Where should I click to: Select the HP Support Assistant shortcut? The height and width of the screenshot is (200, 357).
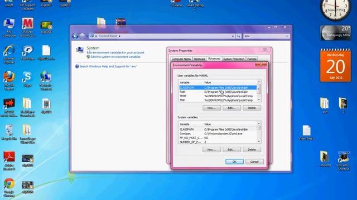click(x=27, y=5)
